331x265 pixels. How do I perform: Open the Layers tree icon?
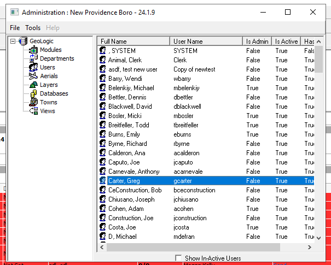(x=33, y=85)
